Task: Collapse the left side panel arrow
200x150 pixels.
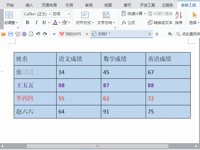Action: [x=2, y=19]
